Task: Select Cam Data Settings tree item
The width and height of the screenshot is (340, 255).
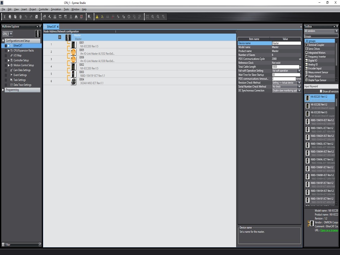Action: click(x=22, y=70)
